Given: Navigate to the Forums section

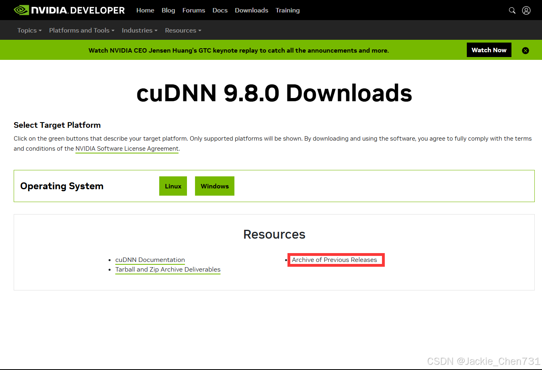Looking at the screenshot, I should 194,10.
